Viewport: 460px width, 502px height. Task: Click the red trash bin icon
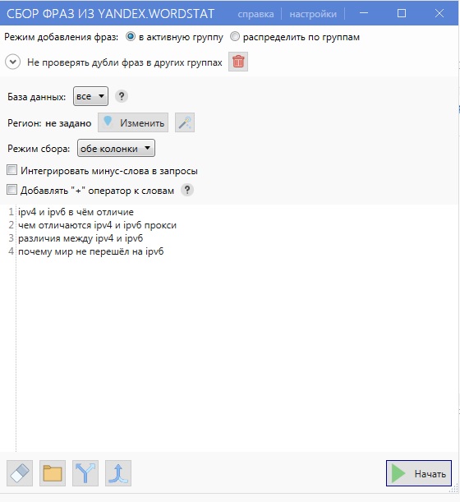point(238,62)
